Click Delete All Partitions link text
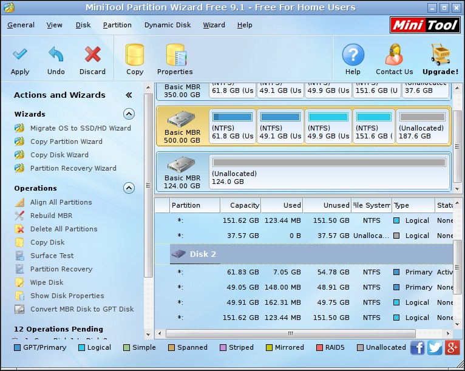Image resolution: width=465 pixels, height=371 pixels. pos(64,229)
